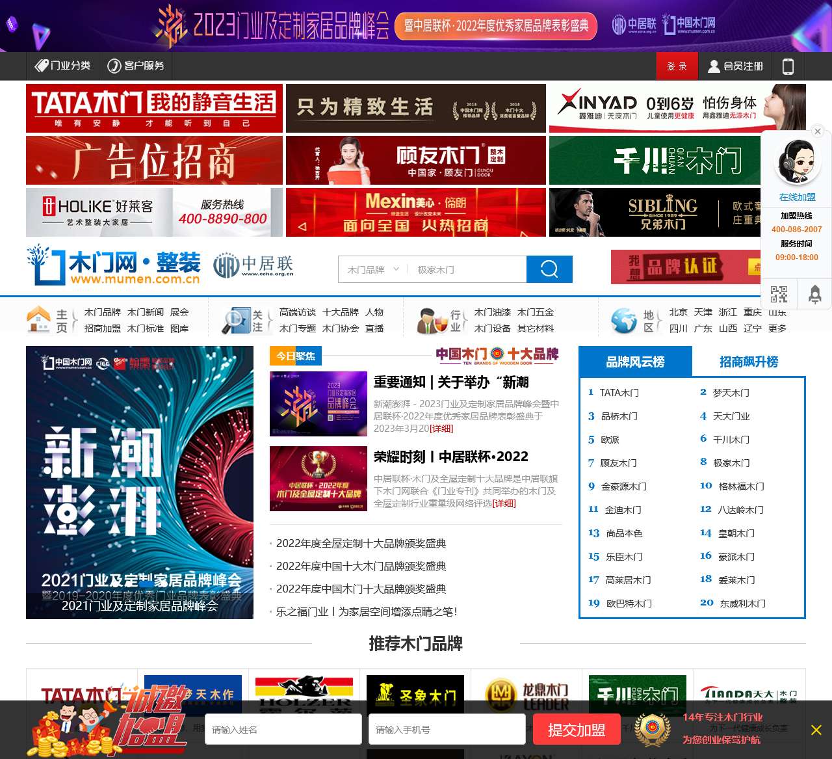Open headline 重要通知 关于举办
The image size is (832, 759).
[x=451, y=382]
